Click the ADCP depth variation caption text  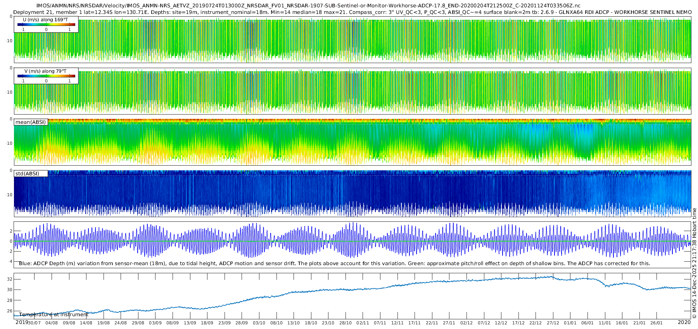334,264
